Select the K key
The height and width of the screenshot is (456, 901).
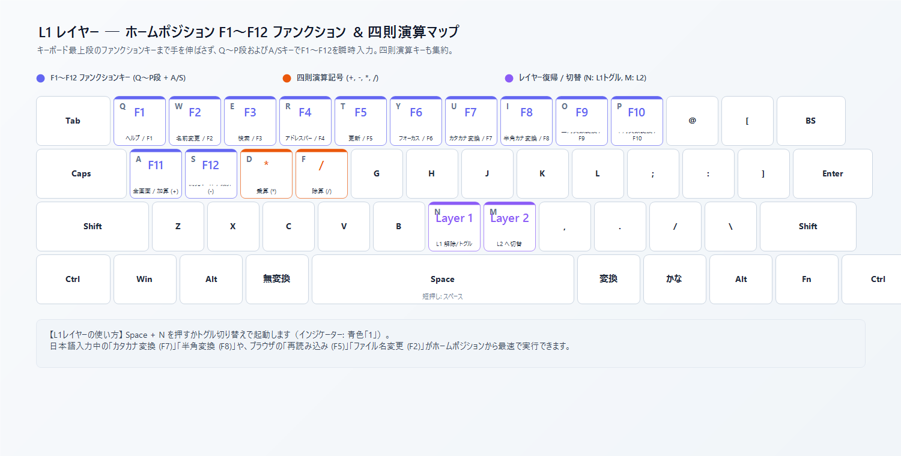coord(542,173)
